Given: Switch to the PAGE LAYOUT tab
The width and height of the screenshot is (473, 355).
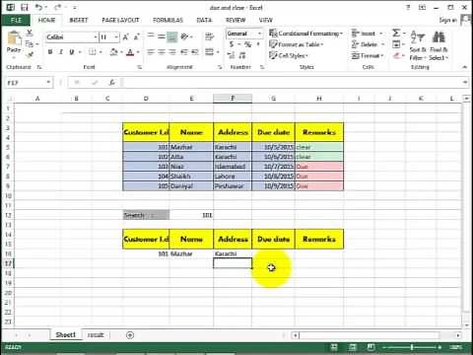Looking at the screenshot, I should coord(120,20).
